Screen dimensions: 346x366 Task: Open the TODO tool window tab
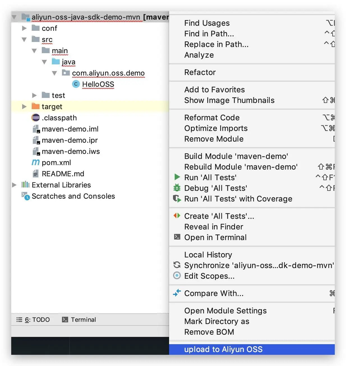click(x=33, y=320)
